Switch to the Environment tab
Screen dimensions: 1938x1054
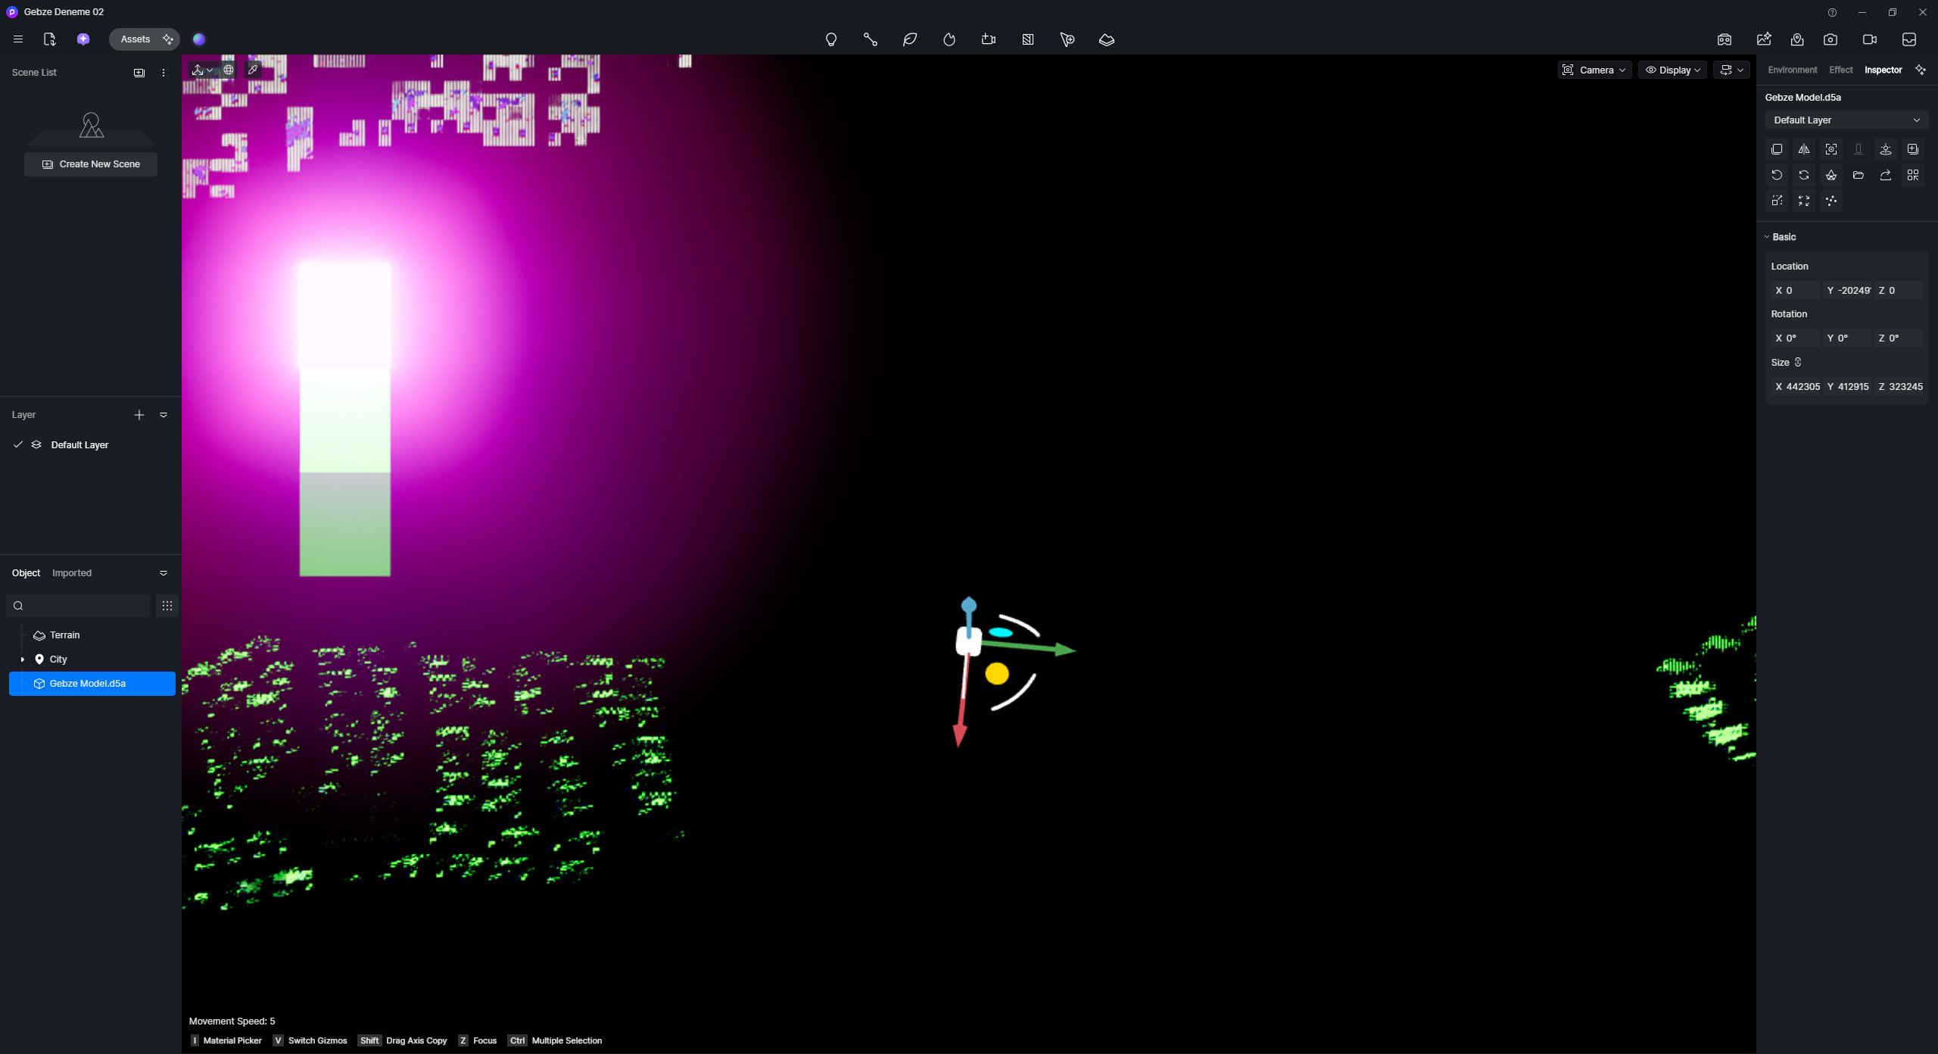click(x=1792, y=70)
